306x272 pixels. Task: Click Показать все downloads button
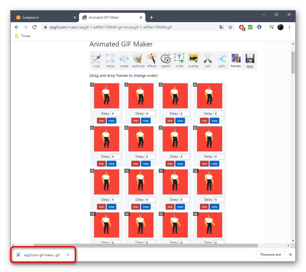(x=271, y=254)
